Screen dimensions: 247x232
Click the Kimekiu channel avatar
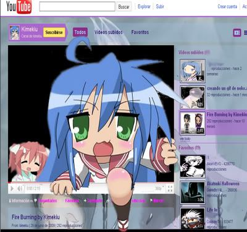tap(15, 32)
